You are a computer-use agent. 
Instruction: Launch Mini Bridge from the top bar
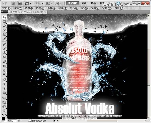(20, 3)
